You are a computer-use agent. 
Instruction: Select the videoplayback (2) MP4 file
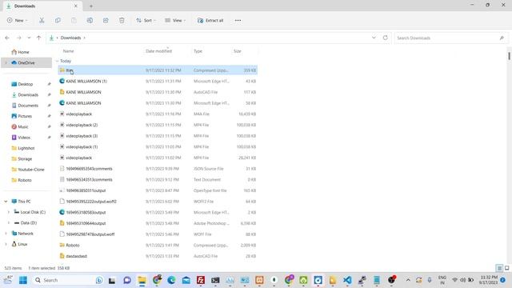pyautogui.click(x=158, y=125)
